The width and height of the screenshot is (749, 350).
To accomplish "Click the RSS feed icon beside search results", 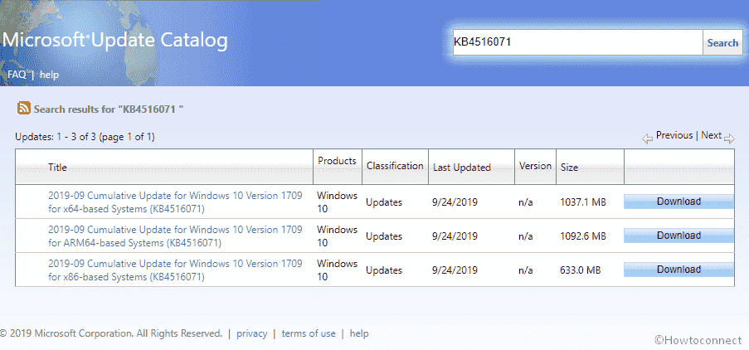I will 24,109.
